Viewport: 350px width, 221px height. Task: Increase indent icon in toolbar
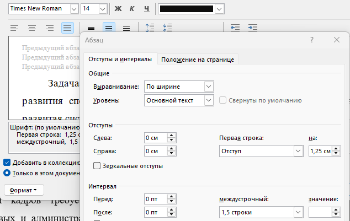(x=253, y=28)
